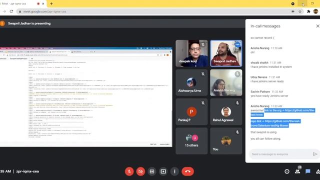Open the Chrome profile avatar
Viewport: 320px width, 180px height.
315,11
